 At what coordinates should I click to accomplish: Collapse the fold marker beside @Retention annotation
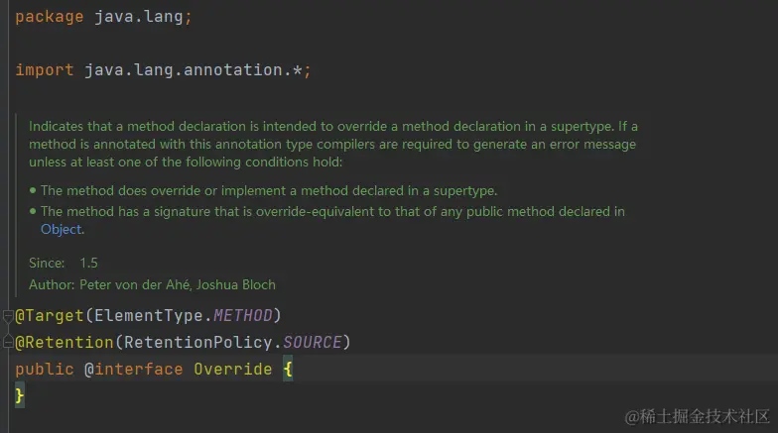point(8,342)
